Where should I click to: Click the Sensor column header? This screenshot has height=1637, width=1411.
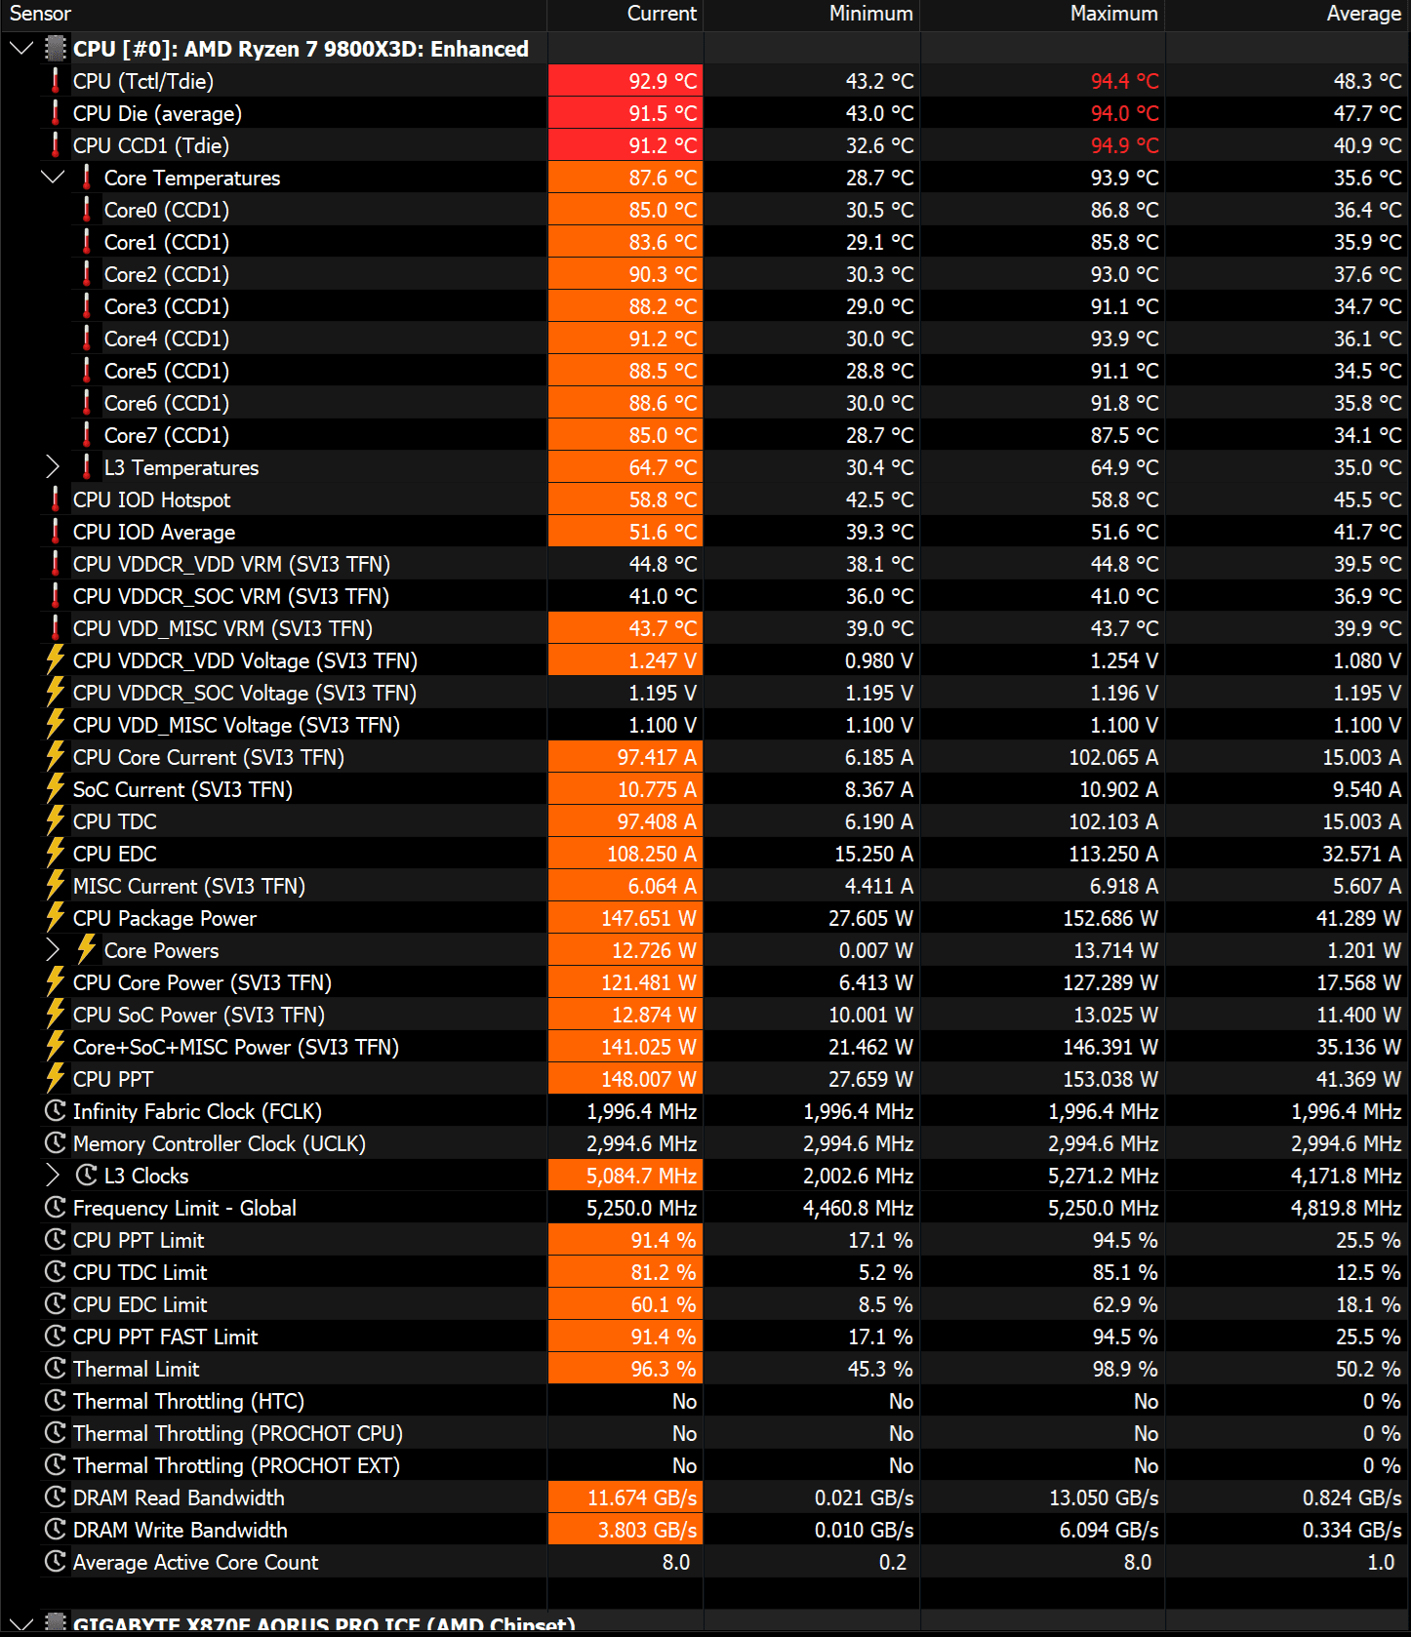click(40, 14)
